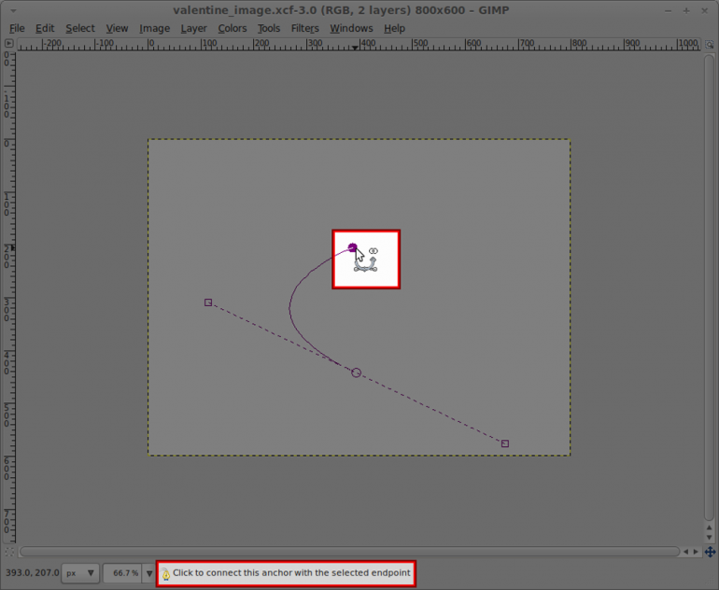Open the Filters menu
Screen dimensions: 719x590
[305, 28]
